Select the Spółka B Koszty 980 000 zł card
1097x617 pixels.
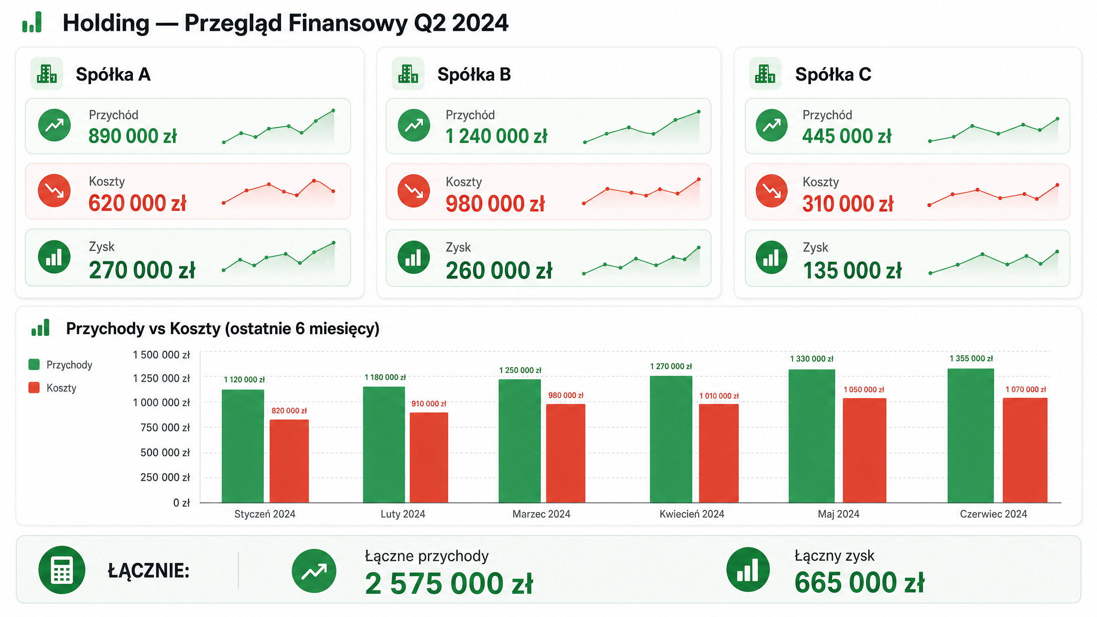pyautogui.click(x=548, y=192)
